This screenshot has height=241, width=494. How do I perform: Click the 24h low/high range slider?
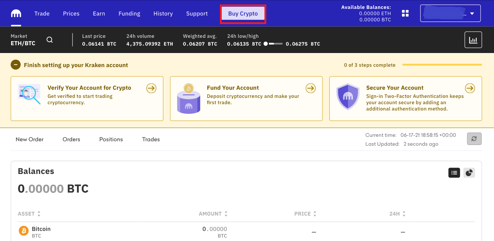(273, 44)
